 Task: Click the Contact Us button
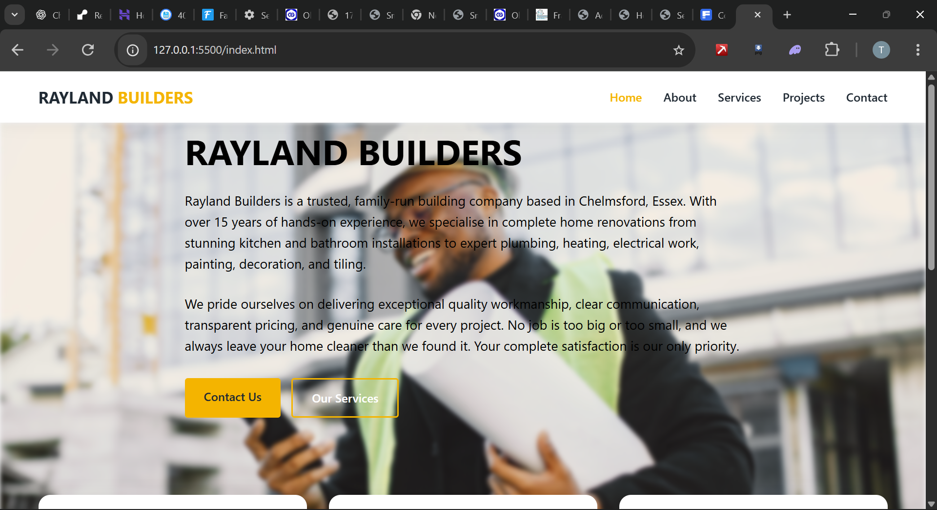pos(233,398)
